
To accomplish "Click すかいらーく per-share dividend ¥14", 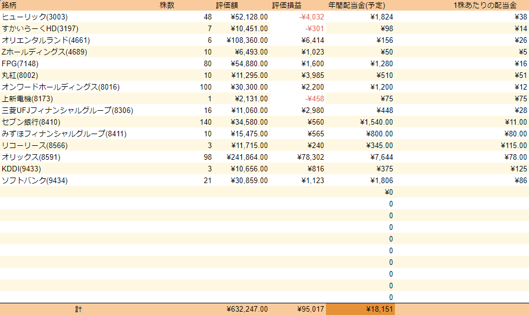I will click(521, 29).
